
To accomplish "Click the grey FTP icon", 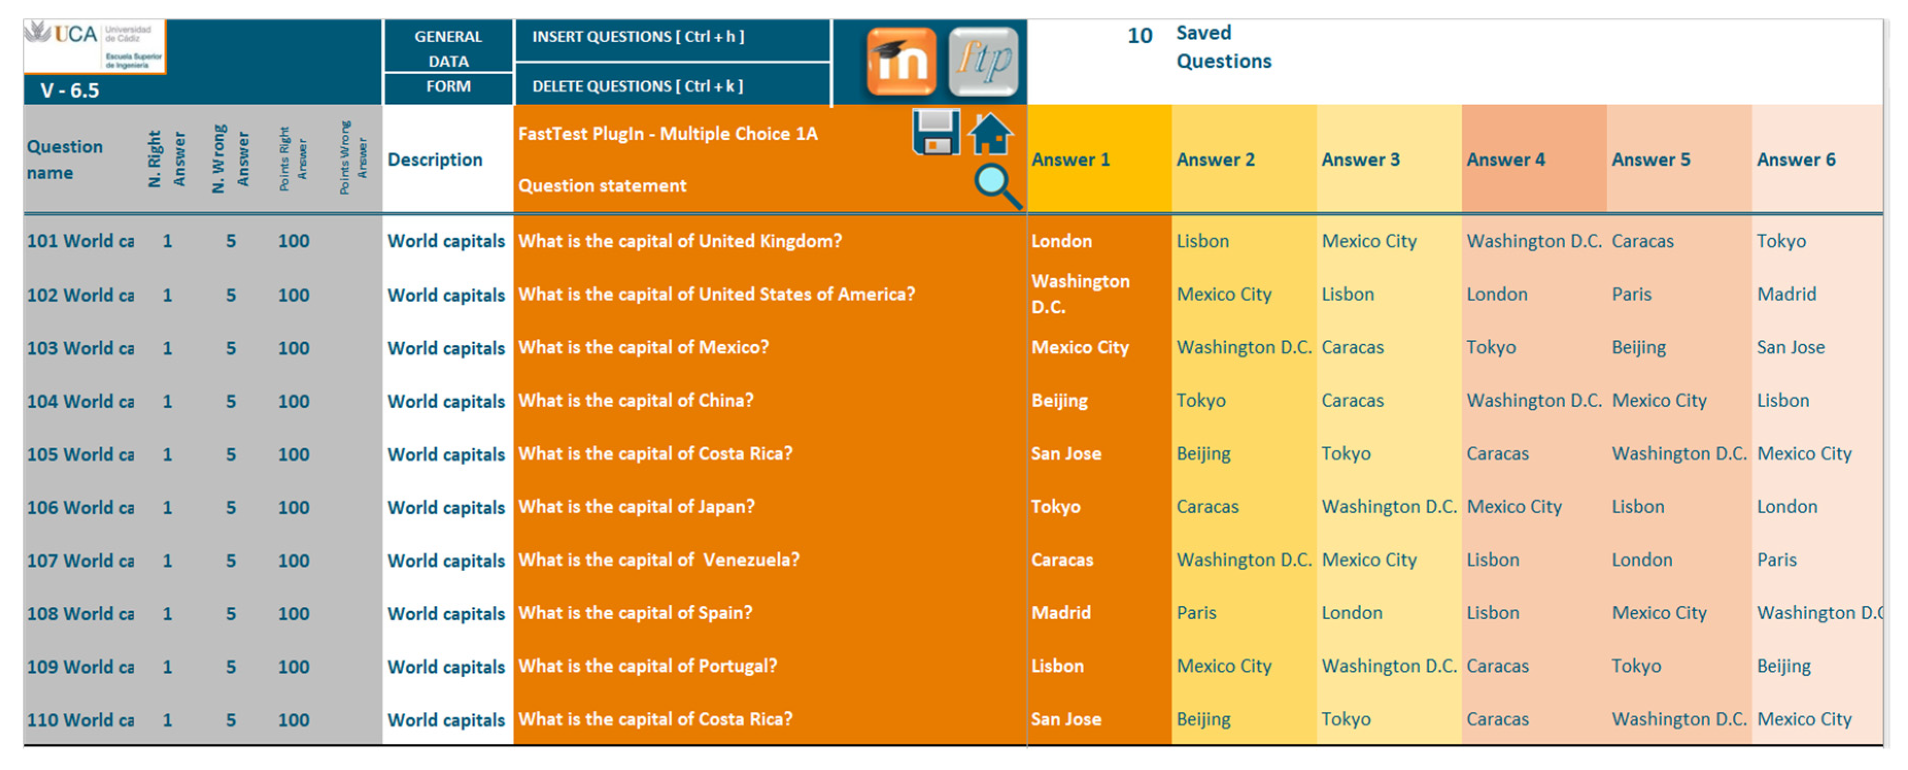I will (983, 61).
